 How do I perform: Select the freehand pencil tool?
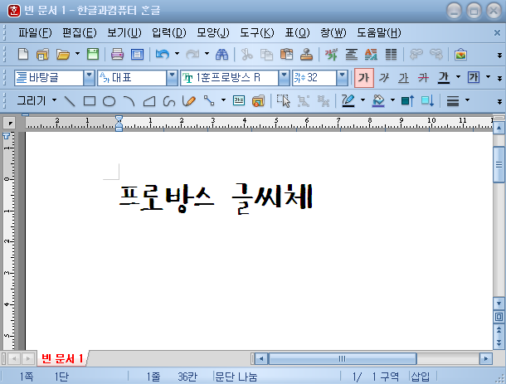(x=189, y=101)
